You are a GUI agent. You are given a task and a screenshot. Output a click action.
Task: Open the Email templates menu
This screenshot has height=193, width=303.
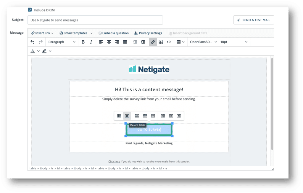point(76,33)
